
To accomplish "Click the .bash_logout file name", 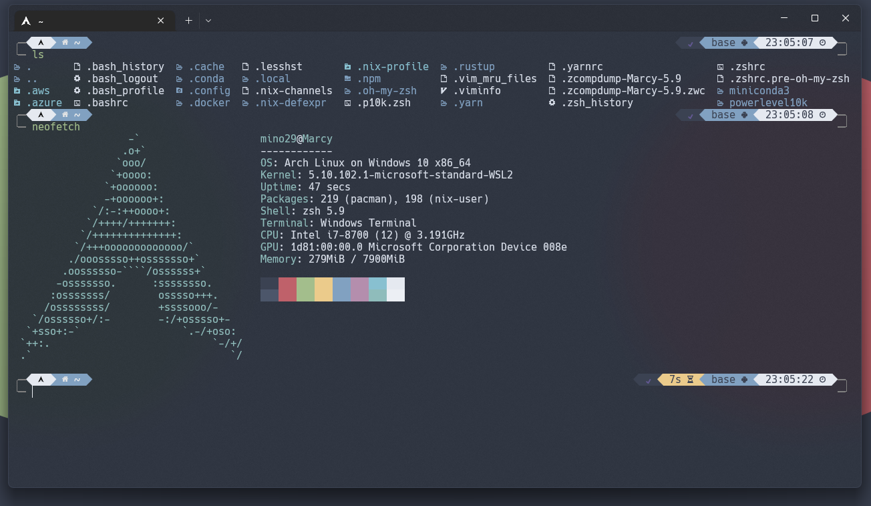I will point(122,79).
